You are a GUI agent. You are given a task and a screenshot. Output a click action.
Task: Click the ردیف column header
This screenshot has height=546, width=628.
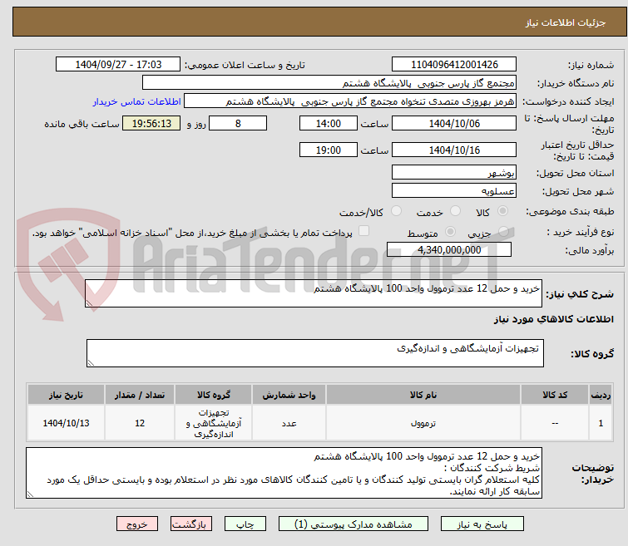coord(601,395)
